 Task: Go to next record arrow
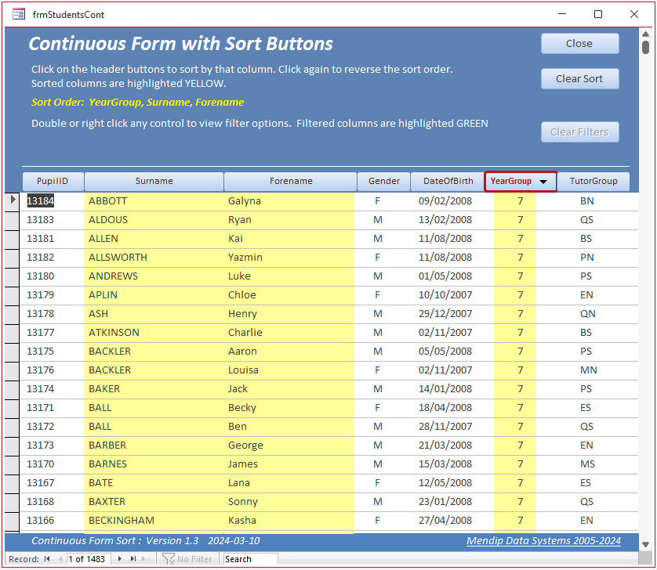pyautogui.click(x=120, y=559)
